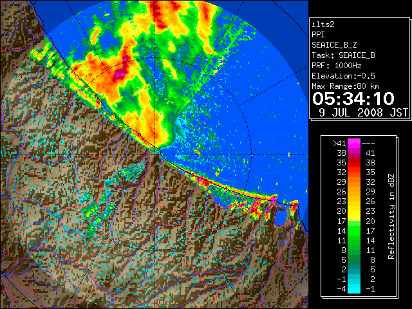This screenshot has height=309, width=412.
Task: Select the SEAICE_B_Z product label
Action: tap(334, 45)
